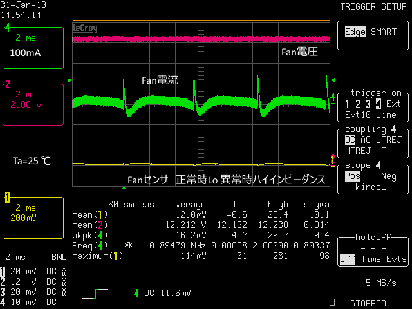Screen dimensions: 412x309
Task: Click the sigma column header
Action: click(316, 205)
